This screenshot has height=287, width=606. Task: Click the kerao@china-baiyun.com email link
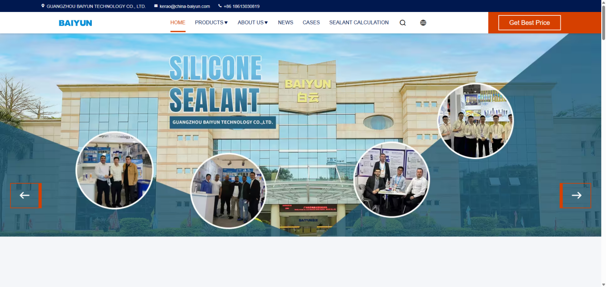pyautogui.click(x=185, y=6)
